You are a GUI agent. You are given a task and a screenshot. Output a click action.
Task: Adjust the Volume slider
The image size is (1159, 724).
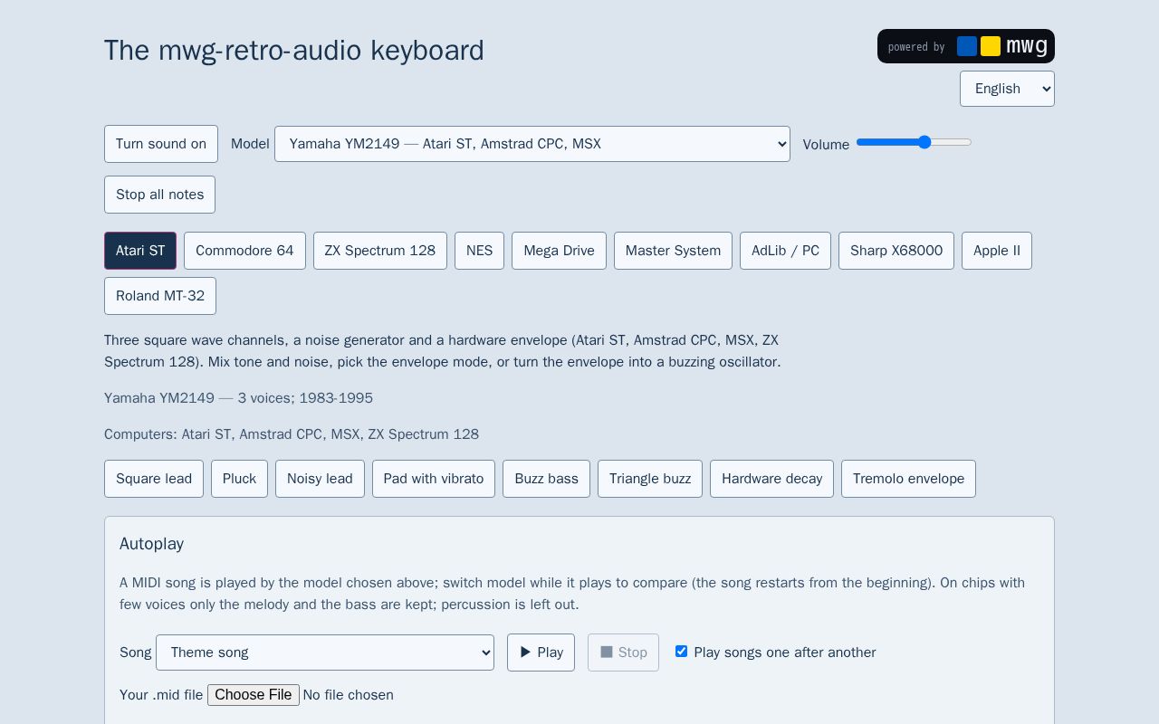click(x=914, y=142)
